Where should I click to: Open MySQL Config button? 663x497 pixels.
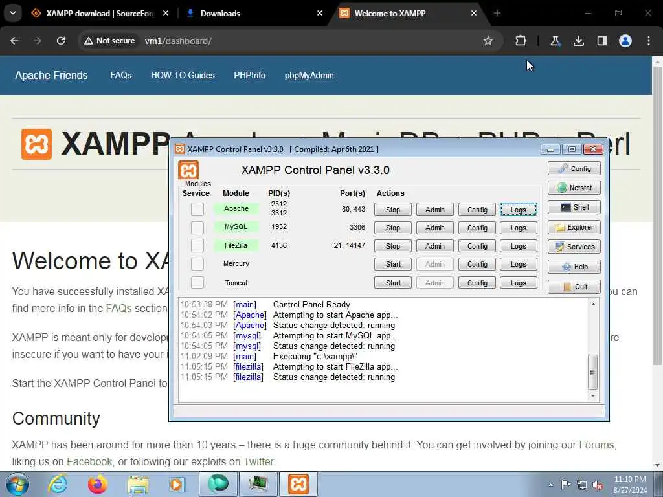477,228
